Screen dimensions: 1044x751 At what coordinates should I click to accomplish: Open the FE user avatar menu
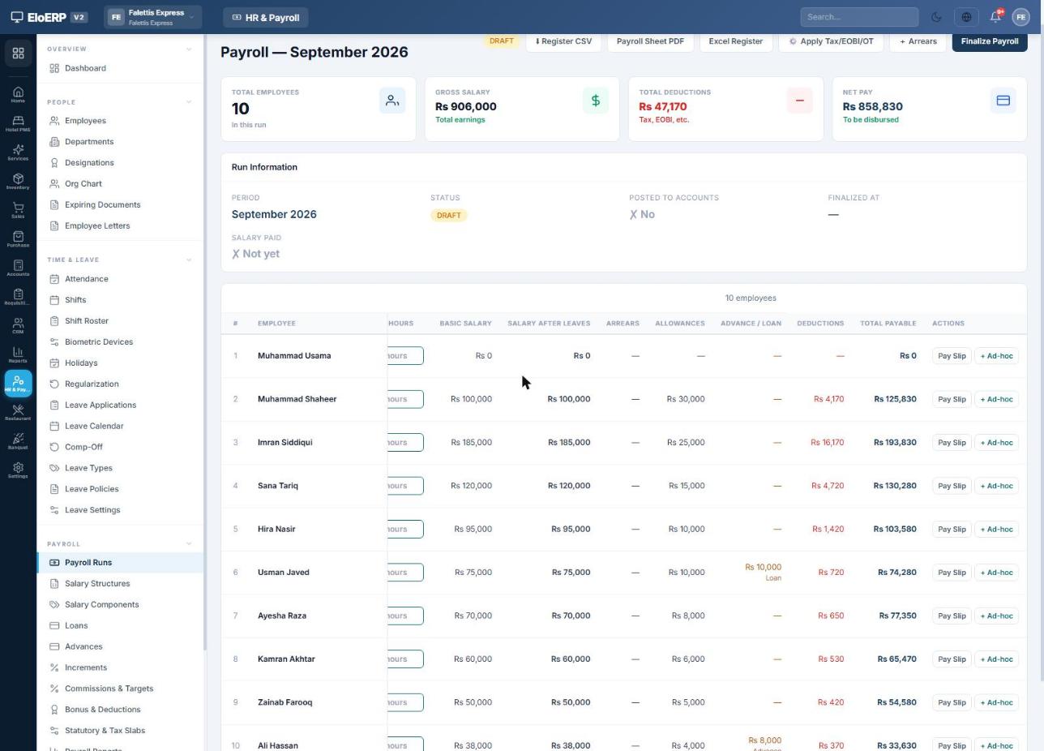tap(1020, 17)
